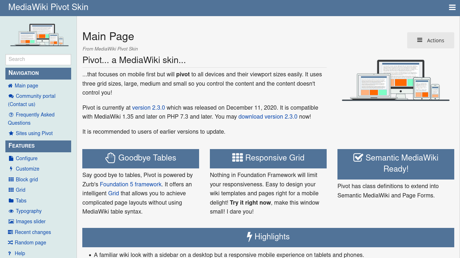This screenshot has width=460, height=258.
Task: Open the Configure sidebar link
Action: [27, 158]
